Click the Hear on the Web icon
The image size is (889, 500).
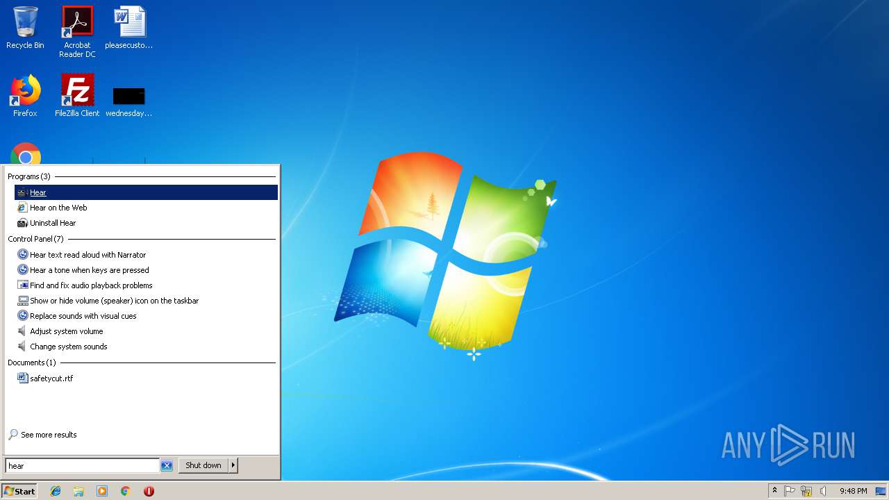[22, 208]
